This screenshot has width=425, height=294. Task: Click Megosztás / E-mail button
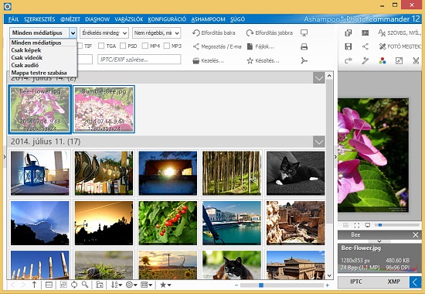tap(217, 46)
